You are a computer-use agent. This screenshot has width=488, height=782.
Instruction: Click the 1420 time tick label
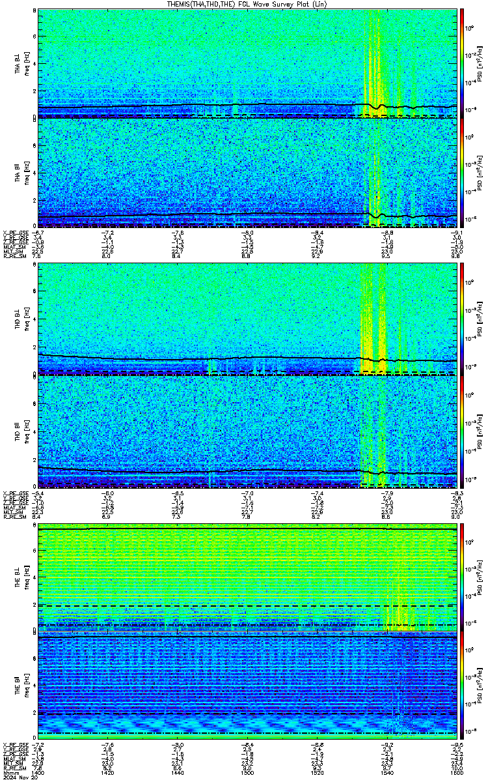pyautogui.click(x=107, y=773)
